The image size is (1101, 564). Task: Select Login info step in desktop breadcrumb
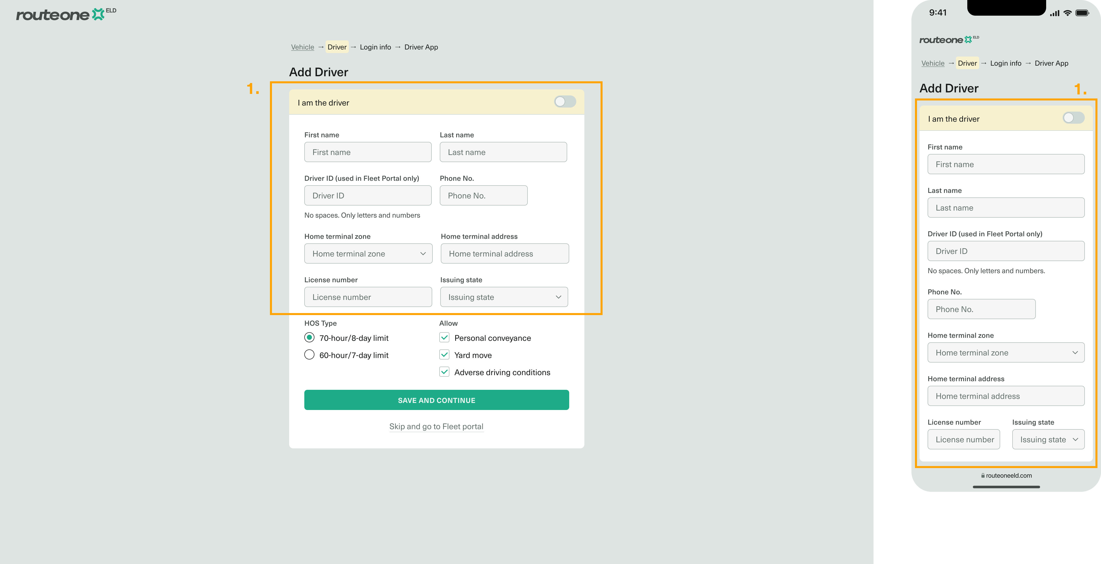[375, 47]
